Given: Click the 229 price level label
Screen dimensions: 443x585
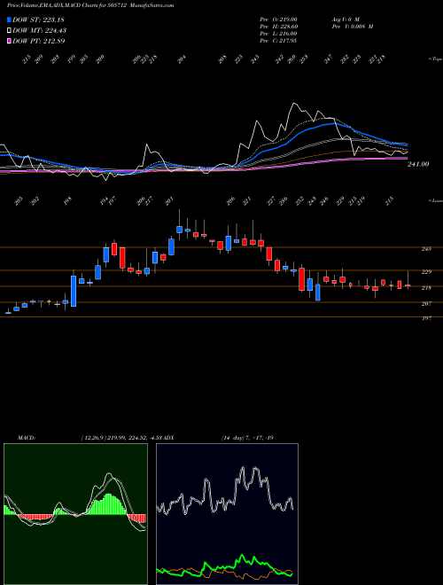Looking at the screenshot, I should coord(426,272).
